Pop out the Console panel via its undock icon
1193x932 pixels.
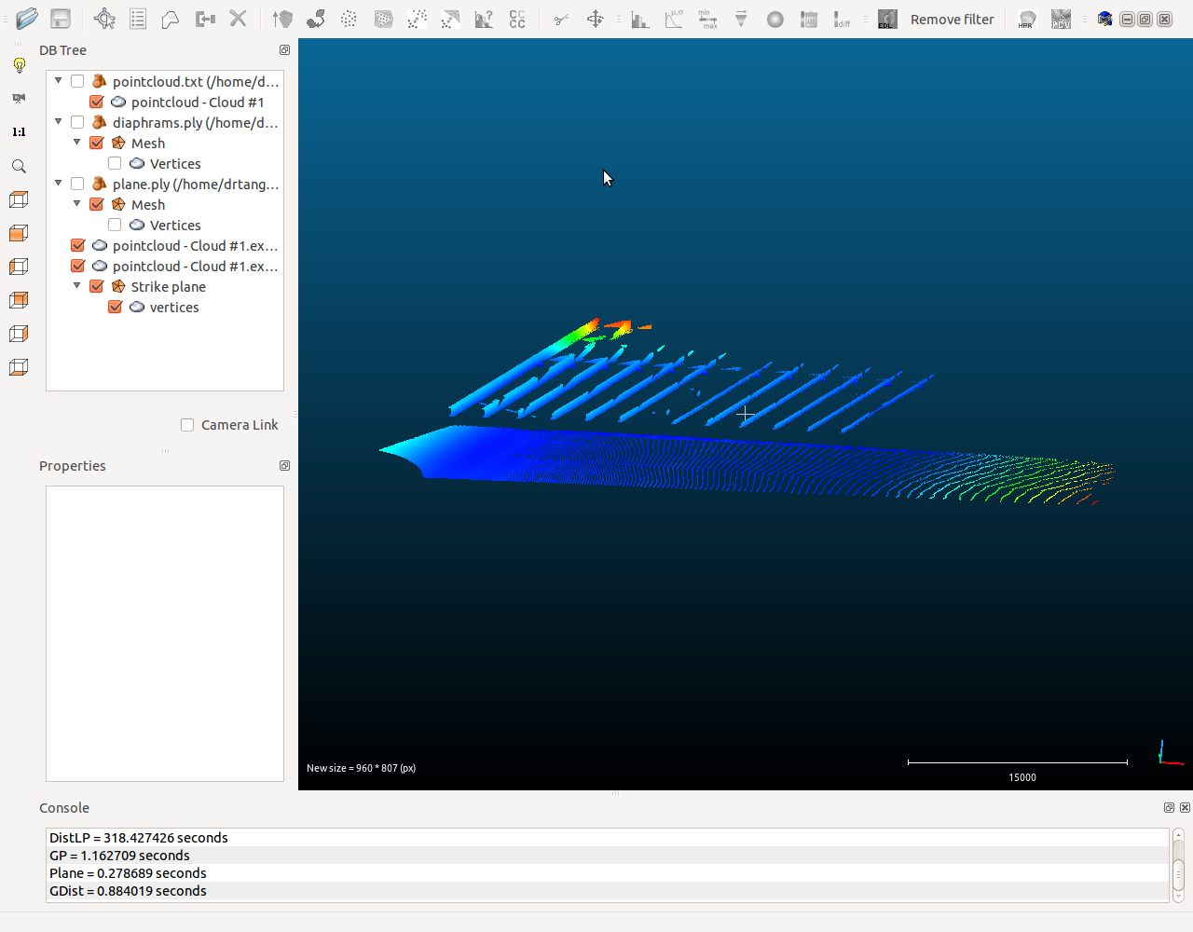pyautogui.click(x=1169, y=807)
